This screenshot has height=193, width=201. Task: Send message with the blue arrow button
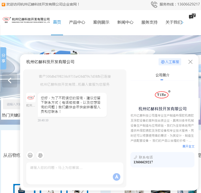(117, 177)
